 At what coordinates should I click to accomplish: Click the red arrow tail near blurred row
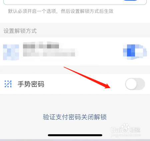pyautogui.click(x=67, y=68)
